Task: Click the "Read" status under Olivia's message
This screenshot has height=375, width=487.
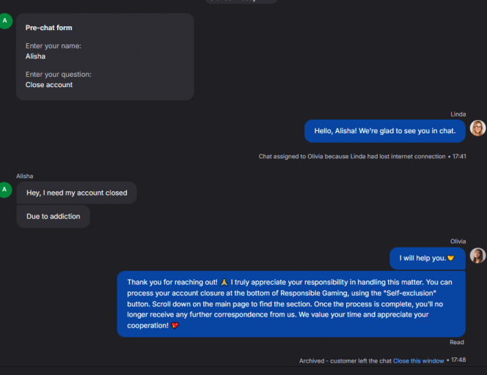Action: pos(457,342)
